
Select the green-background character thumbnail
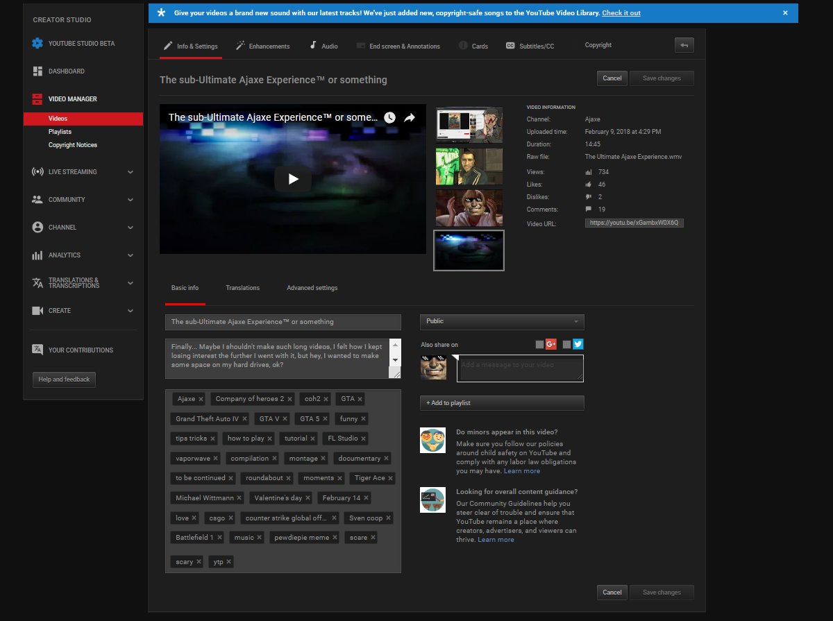coord(469,167)
